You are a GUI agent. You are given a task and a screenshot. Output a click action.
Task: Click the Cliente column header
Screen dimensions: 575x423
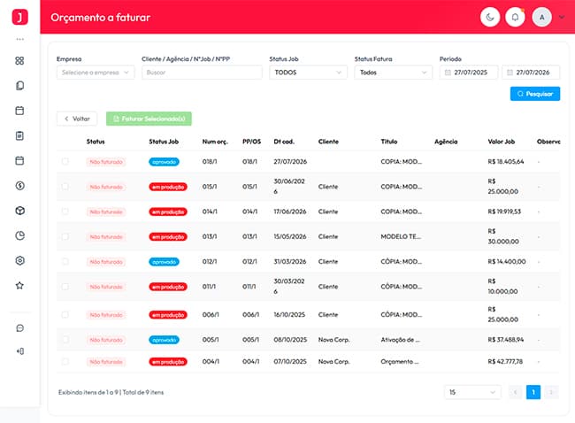(328, 142)
